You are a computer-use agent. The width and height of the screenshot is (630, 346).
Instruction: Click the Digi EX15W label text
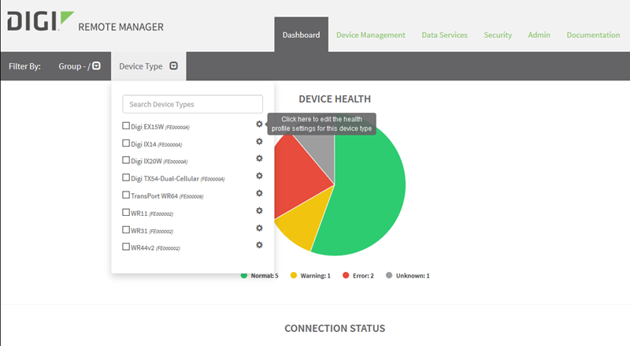click(x=147, y=127)
